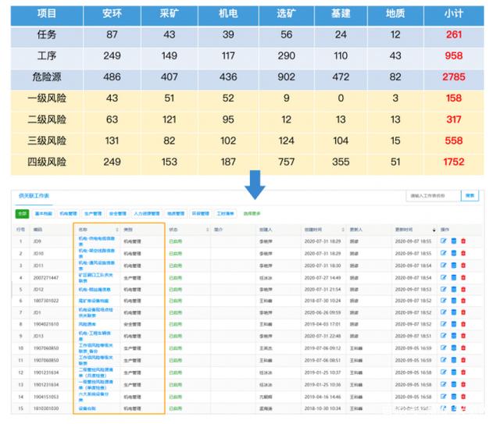The height and width of the screenshot is (424, 500).
Task: Expand 选择更多 filter options
Action: click(252, 213)
